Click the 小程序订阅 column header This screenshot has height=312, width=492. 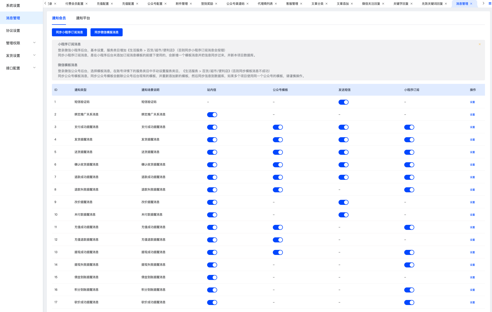[412, 90]
